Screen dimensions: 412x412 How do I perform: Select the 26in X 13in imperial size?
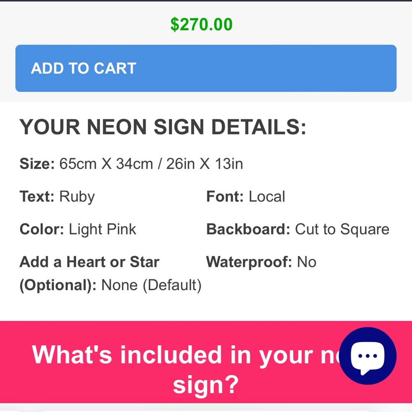204,164
